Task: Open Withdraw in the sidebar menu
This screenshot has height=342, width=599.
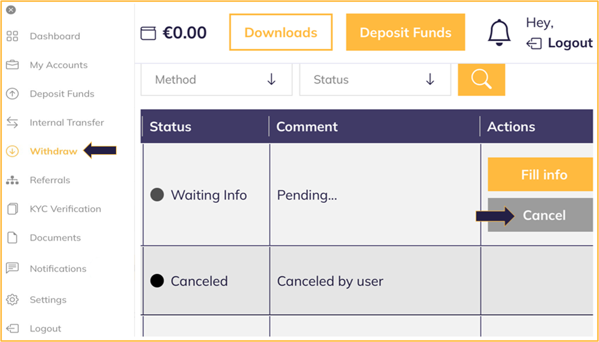Action: tap(53, 152)
